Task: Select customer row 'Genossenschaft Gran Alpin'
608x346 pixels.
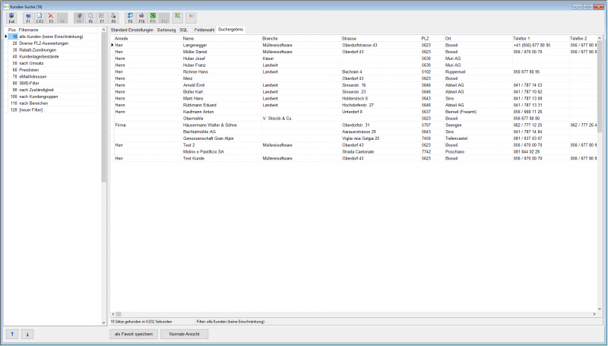Action: pyautogui.click(x=353, y=138)
